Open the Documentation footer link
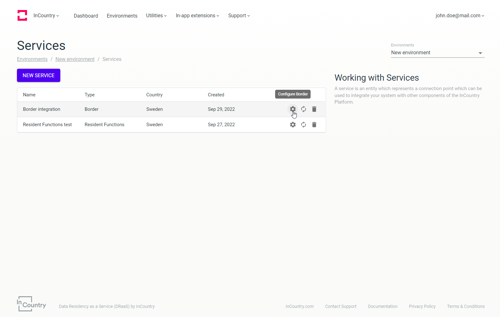Viewport: 500px width, 317px height. point(383,306)
